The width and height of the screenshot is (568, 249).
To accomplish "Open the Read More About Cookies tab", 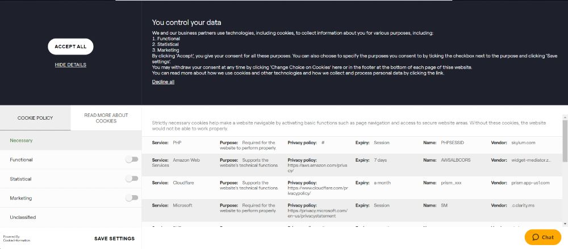I will [106, 118].
